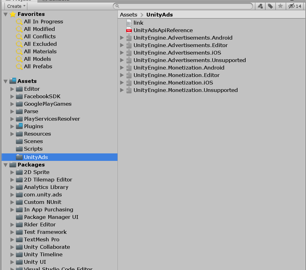Image resolution: width=306 pixels, height=270 pixels.
Task: Click the text asset icon beside link
Action: pos(129,22)
